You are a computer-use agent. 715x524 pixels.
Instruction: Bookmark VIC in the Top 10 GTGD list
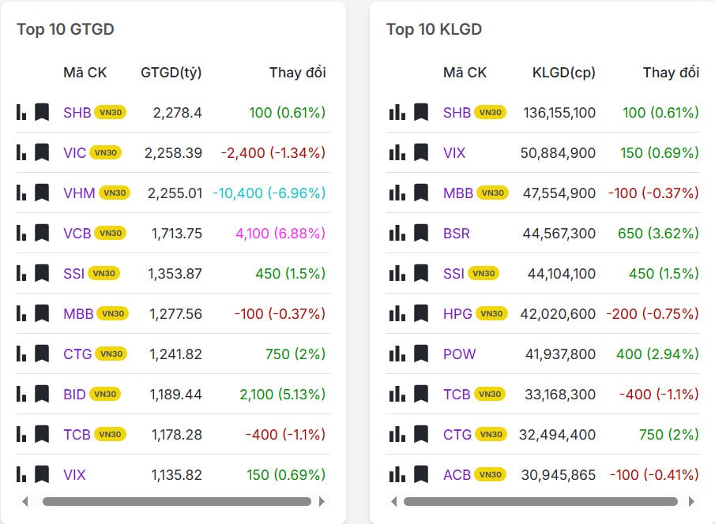point(42,153)
